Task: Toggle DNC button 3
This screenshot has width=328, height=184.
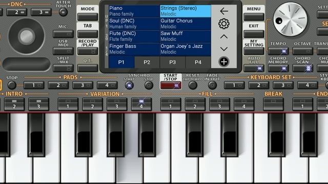Action: tap(41, 12)
